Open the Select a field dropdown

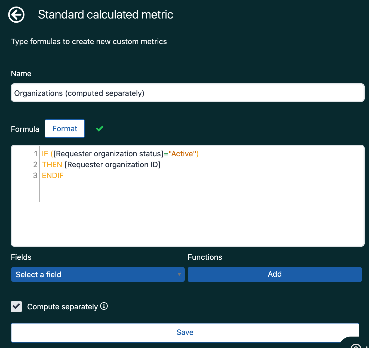pos(98,274)
